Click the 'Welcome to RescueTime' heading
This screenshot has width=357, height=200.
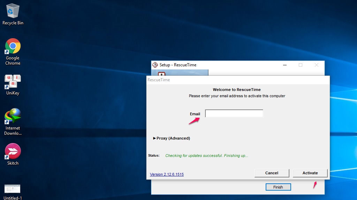pos(237,90)
